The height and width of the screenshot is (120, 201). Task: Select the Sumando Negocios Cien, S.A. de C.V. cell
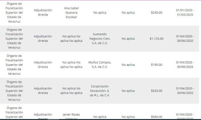(100, 39)
